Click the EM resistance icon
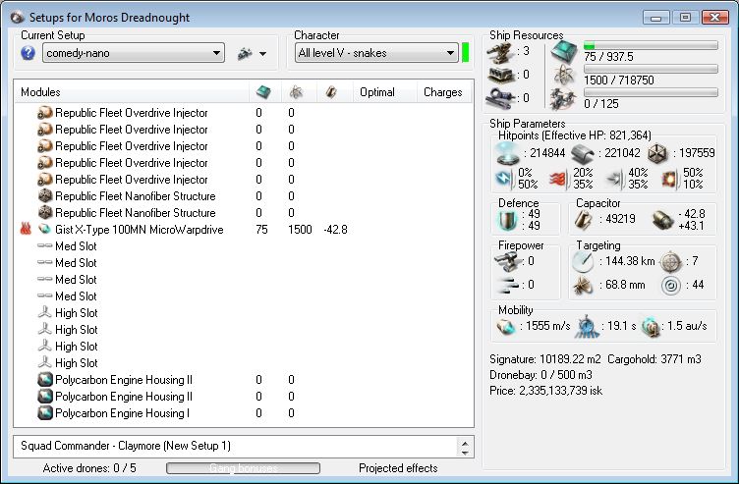 click(x=504, y=179)
